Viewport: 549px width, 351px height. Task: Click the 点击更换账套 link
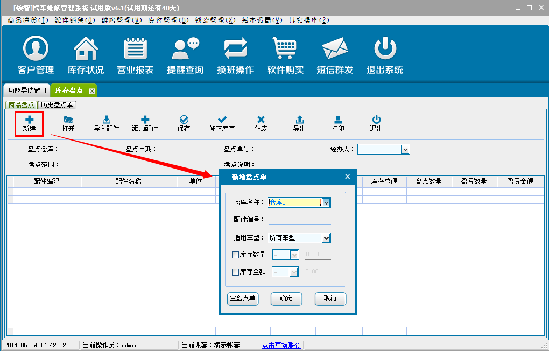281,345
